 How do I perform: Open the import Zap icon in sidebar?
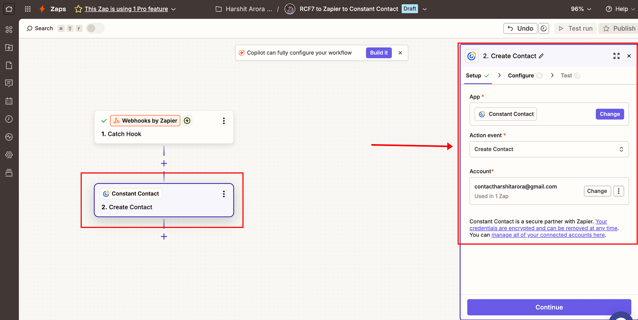click(9, 47)
